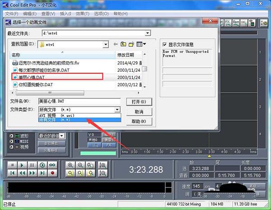The width and height of the screenshot is (271, 210).
Task: Click the Pause transport button
Action: pos(32,165)
